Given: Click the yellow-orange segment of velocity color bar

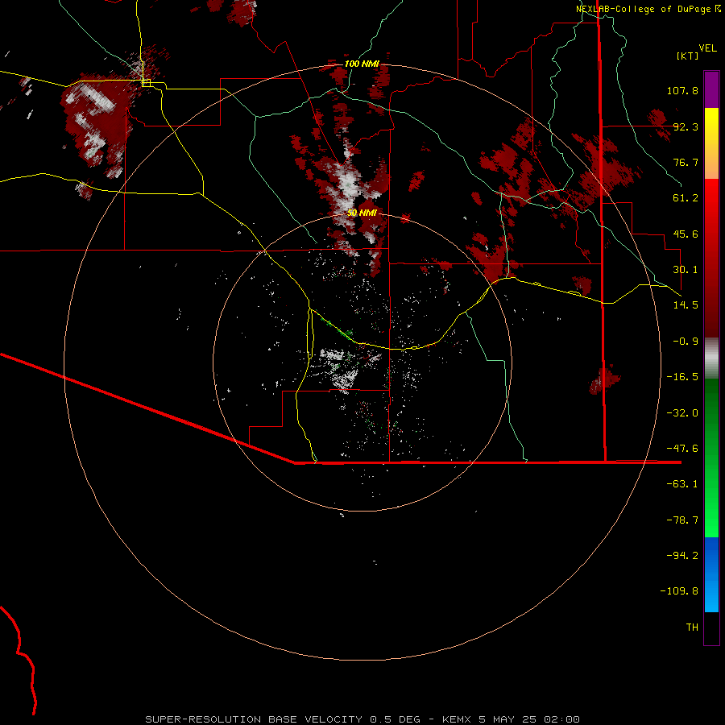Looking at the screenshot, I should (711, 143).
